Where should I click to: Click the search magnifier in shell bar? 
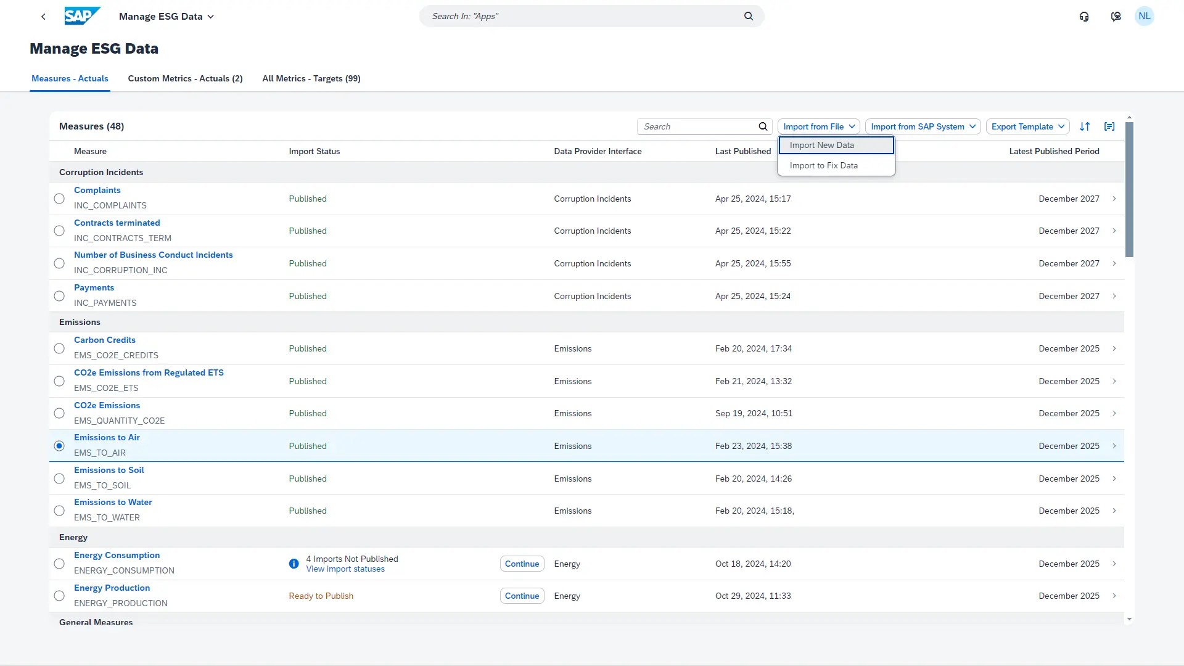coord(748,16)
